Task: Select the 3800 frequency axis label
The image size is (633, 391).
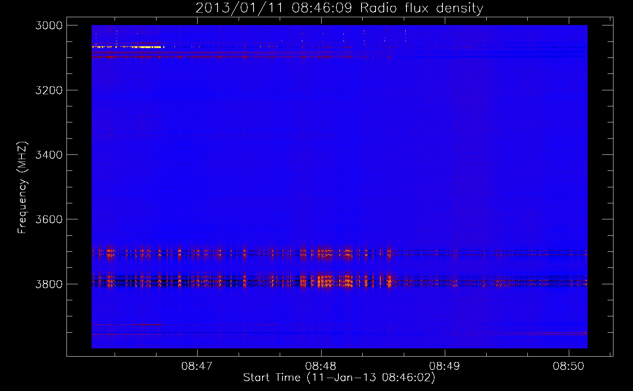Action: (x=49, y=284)
